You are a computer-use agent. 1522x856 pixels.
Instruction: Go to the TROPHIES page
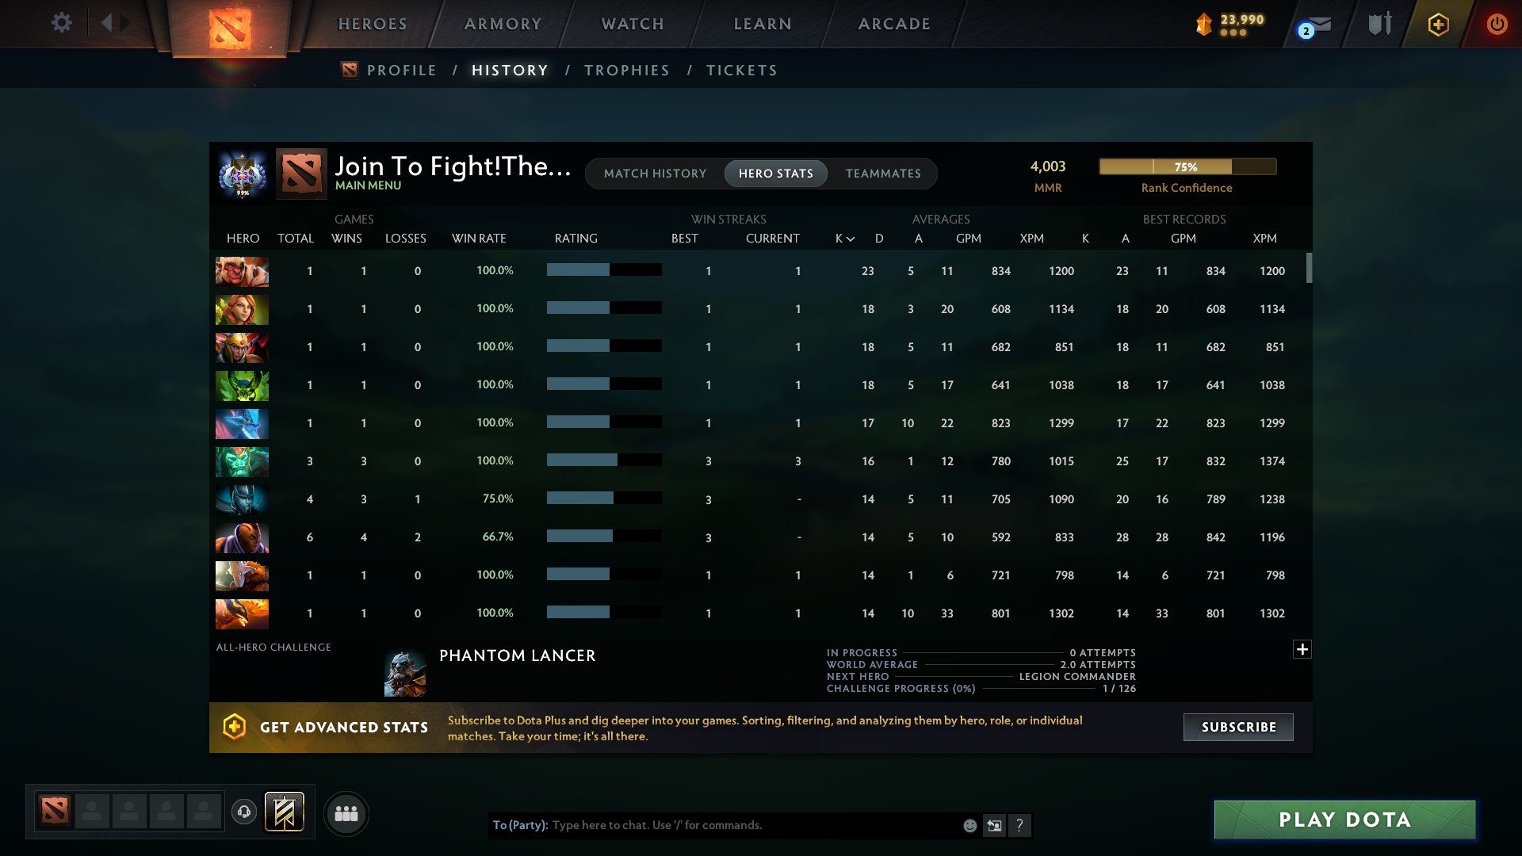[x=626, y=70]
